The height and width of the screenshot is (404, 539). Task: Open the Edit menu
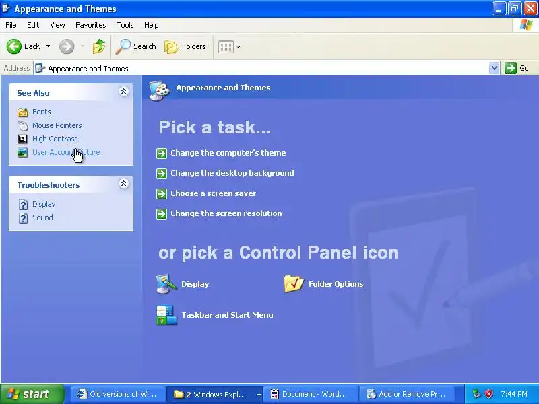33,25
